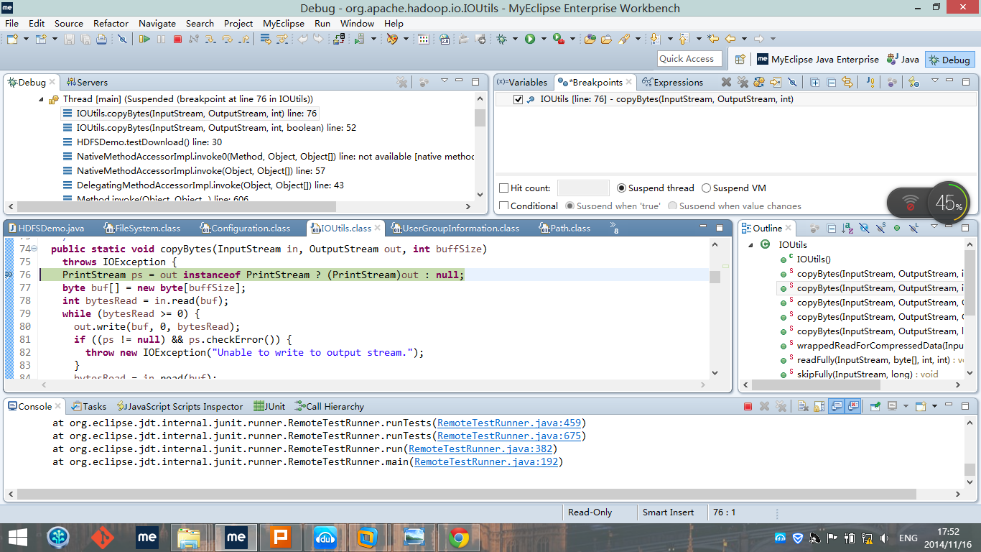Open the Refactor menu

tap(111, 23)
